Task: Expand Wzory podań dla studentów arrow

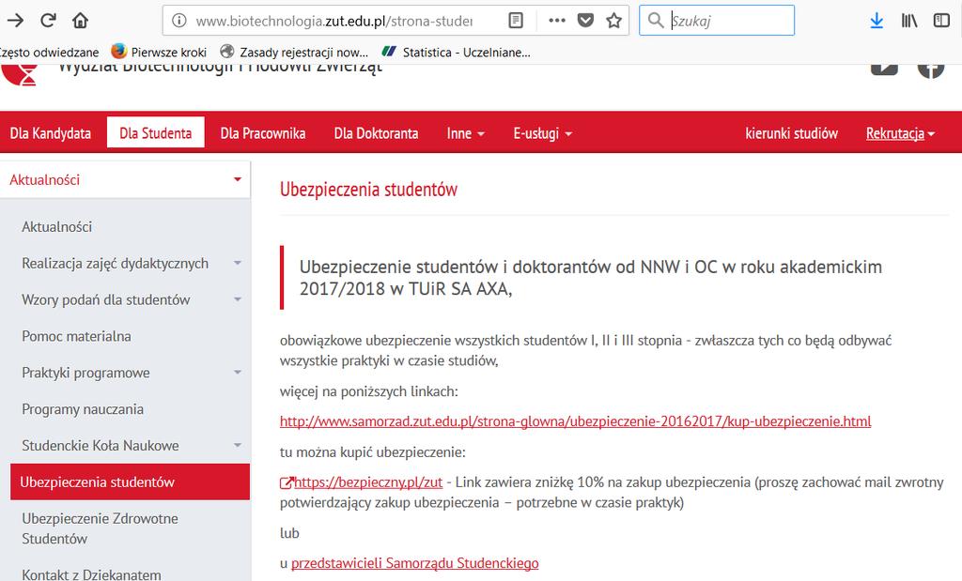Action: pyautogui.click(x=238, y=299)
